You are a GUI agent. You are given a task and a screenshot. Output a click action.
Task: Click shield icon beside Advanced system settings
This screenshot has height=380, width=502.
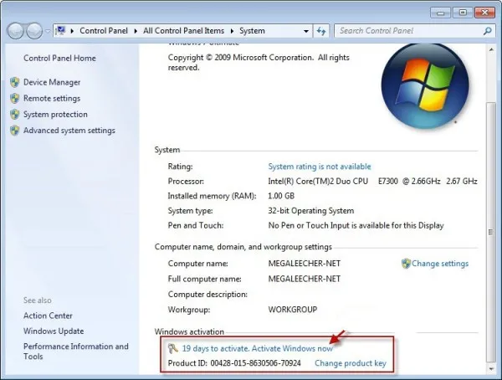tap(15, 131)
